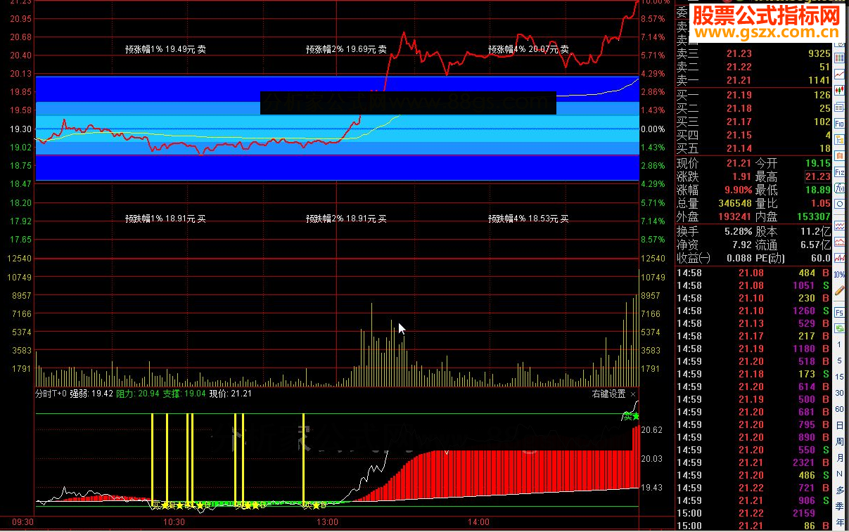This screenshot has height=532, width=849.
Task: Click the 卖一 ask price 21.21
Action: pyautogui.click(x=739, y=81)
